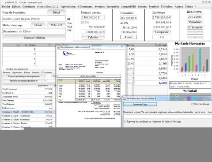The height and width of the screenshot is (162, 212).
Task: Open the Cotraitants menu
Action: coord(29,7)
